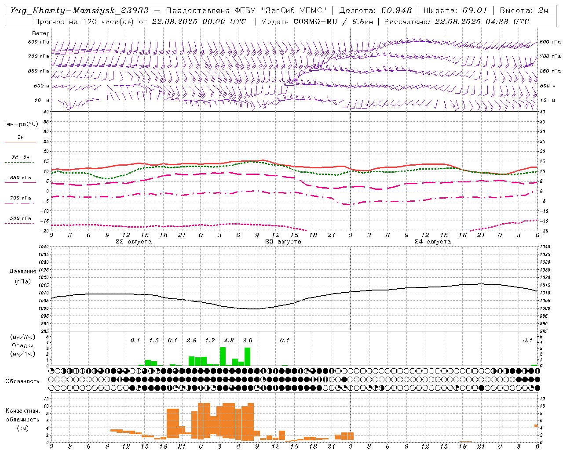The height and width of the screenshot is (450, 563).
Task: Click the 3.6 precipitation total
Action: [x=248, y=341]
